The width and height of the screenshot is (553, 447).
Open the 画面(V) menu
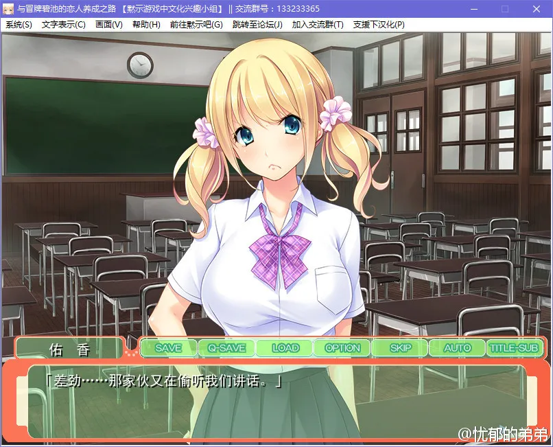[x=109, y=25]
